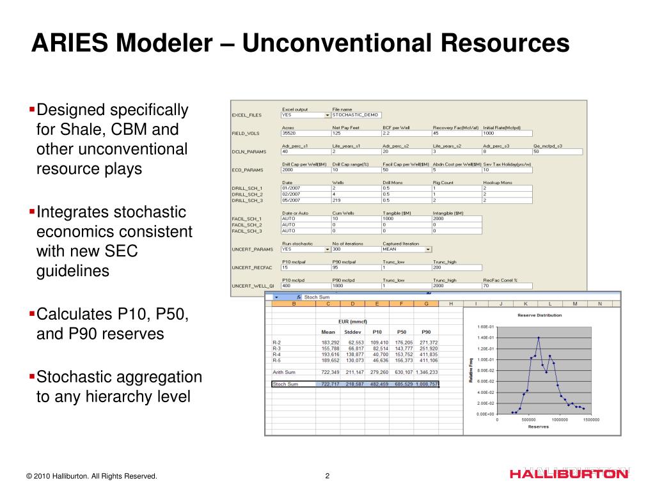Click UNCERT_WELL_QI P10 mcfpd field 400

[306, 286]
